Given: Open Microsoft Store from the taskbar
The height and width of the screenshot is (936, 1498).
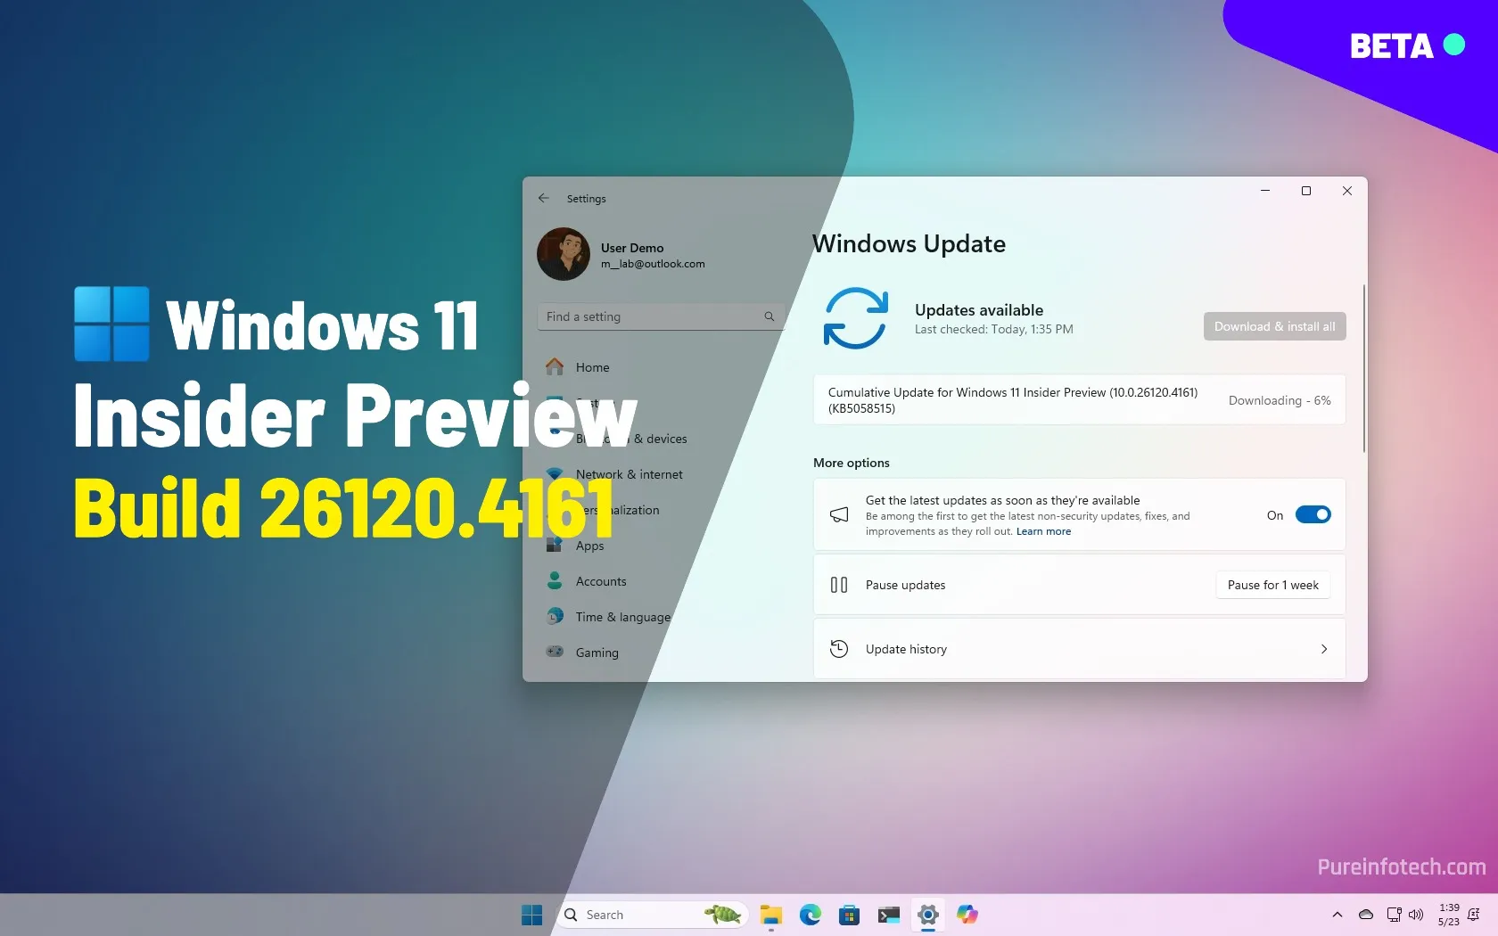Looking at the screenshot, I should click(x=849, y=915).
